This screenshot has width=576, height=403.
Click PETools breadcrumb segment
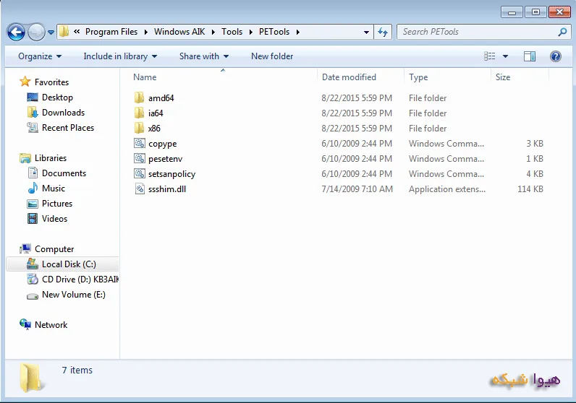[274, 32]
